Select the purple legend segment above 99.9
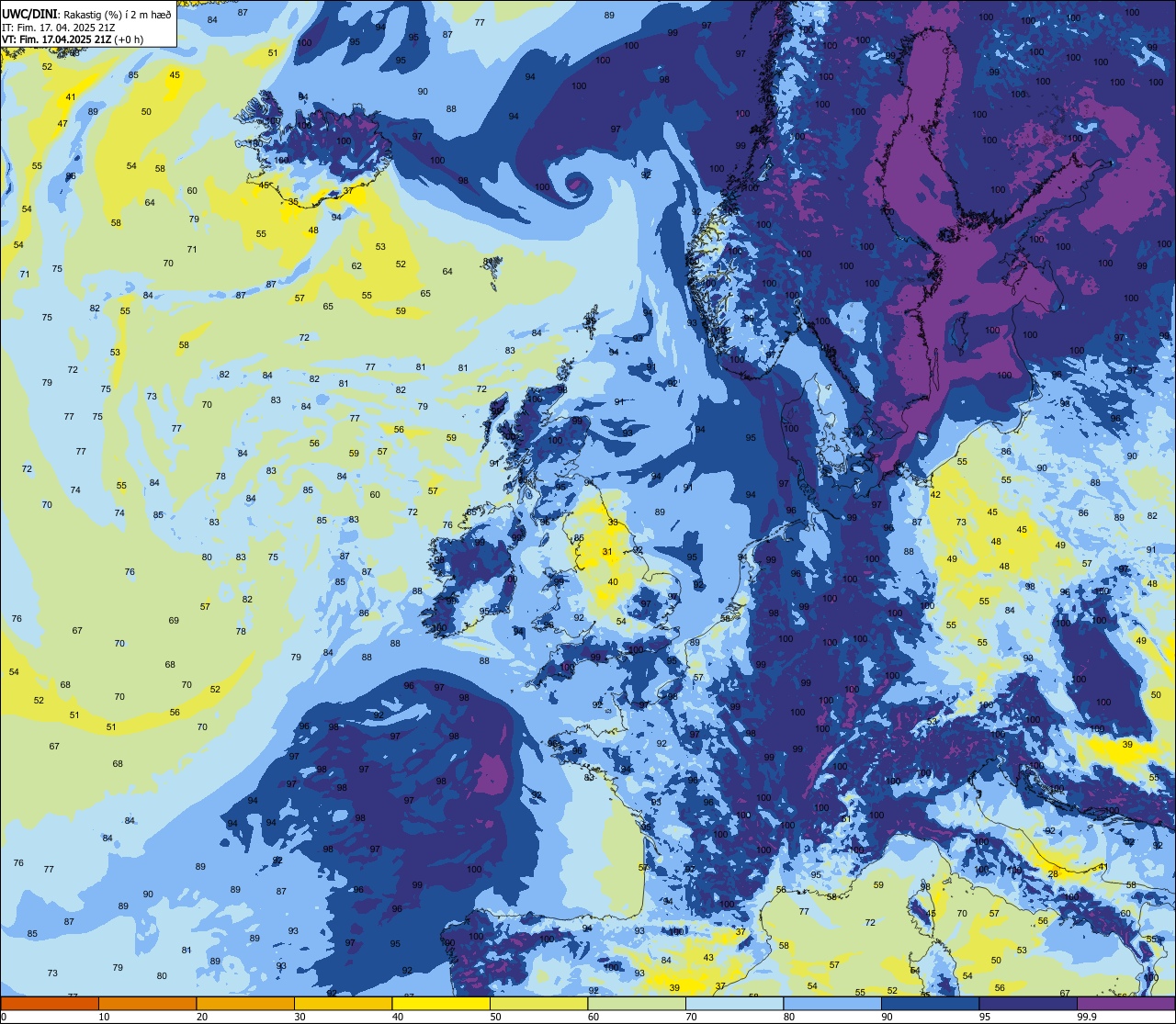The image size is (1176, 1024). pos(1125,1004)
